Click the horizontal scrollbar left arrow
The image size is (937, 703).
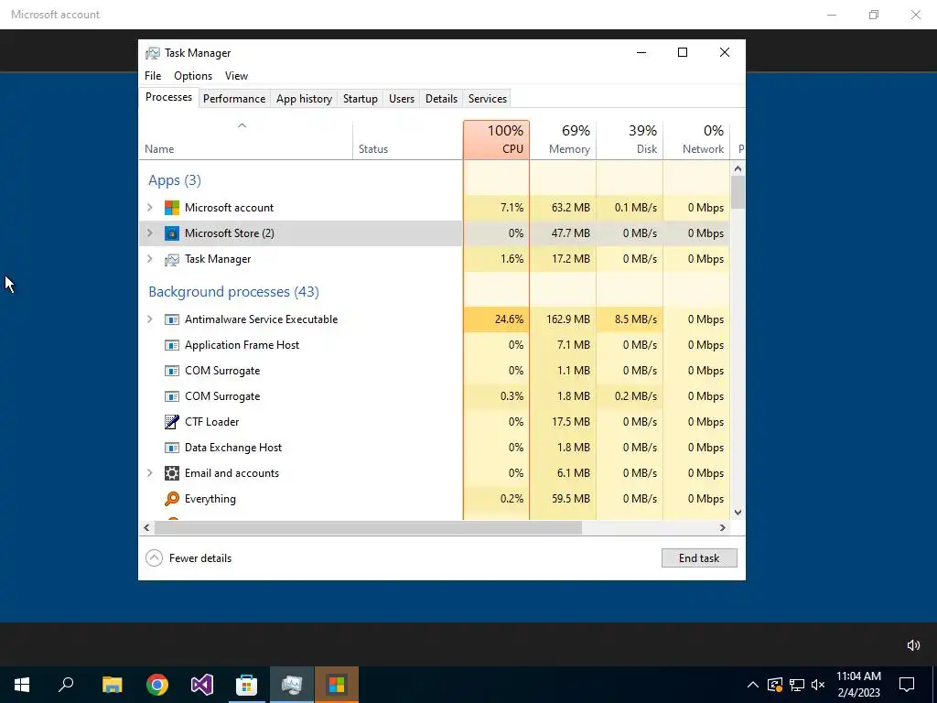click(x=146, y=528)
